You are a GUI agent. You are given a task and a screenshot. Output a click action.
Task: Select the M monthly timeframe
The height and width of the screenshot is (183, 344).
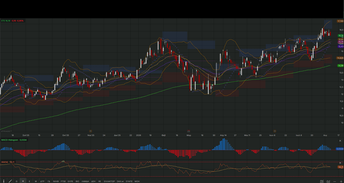[36, 181]
